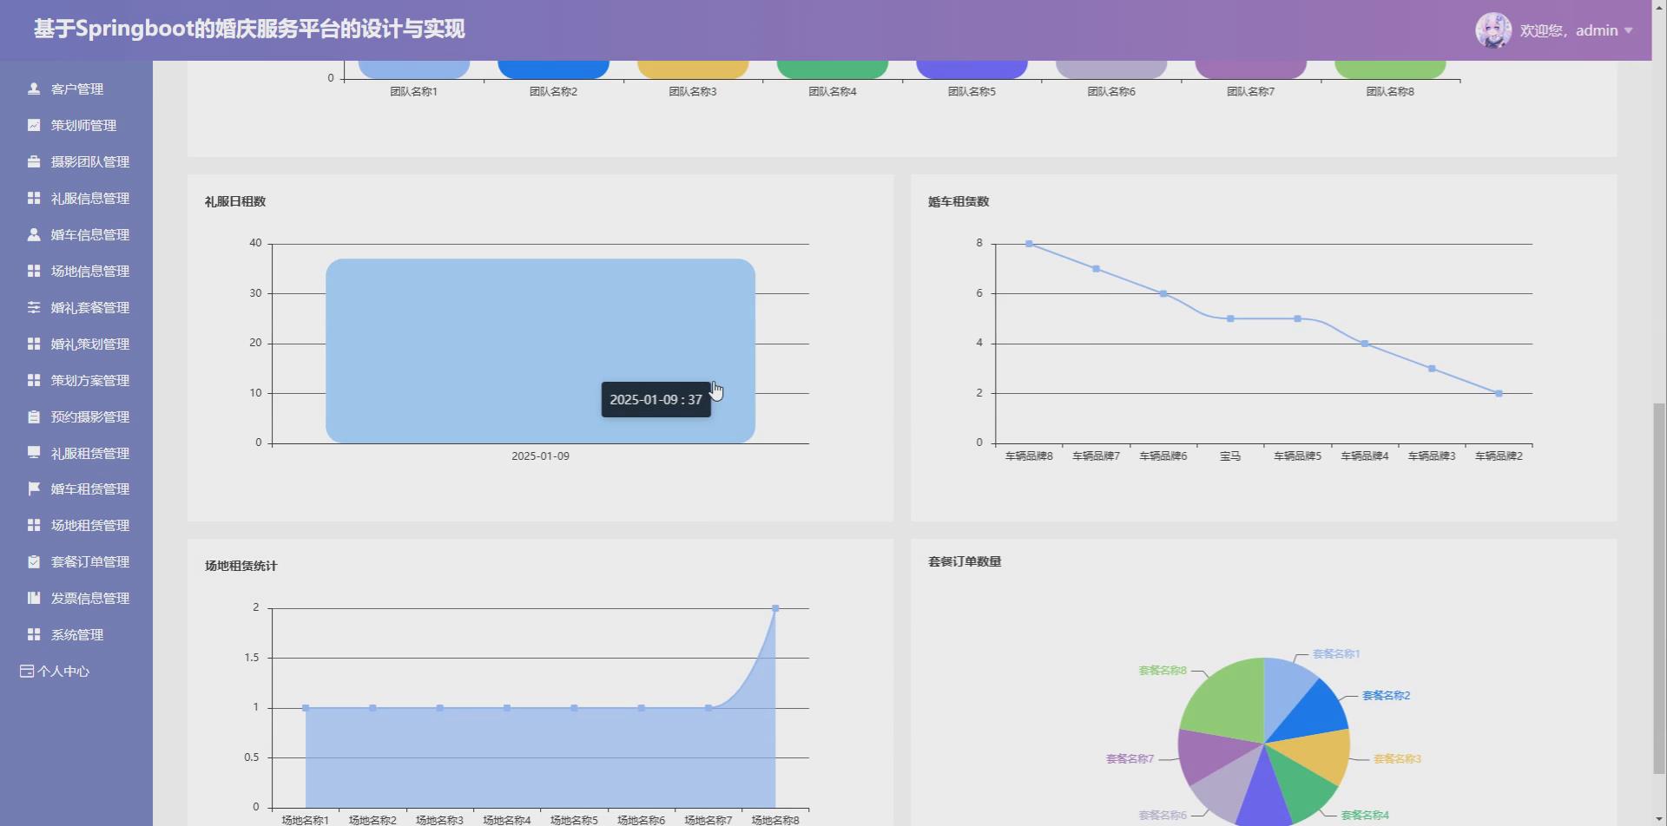Open the 策划方案管理 menu entry
Viewport: 1667px width, 826px height.
pyautogui.click(x=90, y=380)
